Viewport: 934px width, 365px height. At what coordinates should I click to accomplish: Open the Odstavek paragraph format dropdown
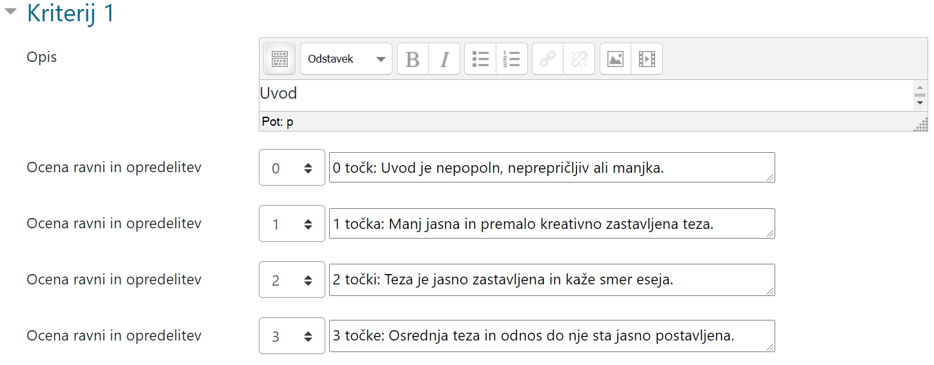(346, 59)
